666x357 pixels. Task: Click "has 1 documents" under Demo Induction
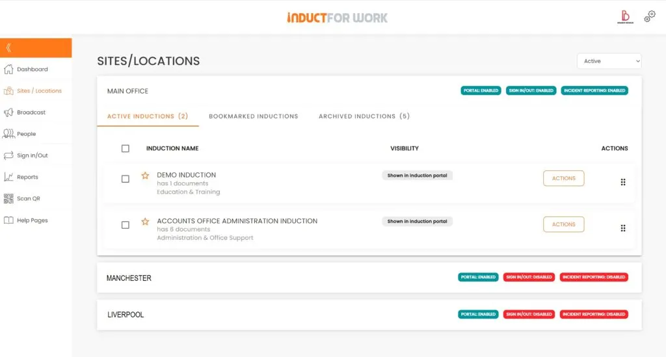click(183, 183)
